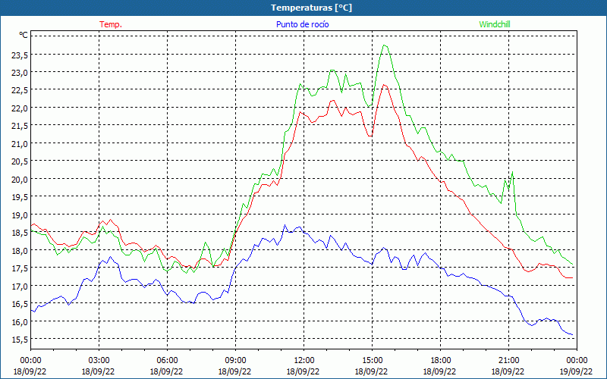Click the 19/09/22 date label
This screenshot has height=379, width=607.
577,371
